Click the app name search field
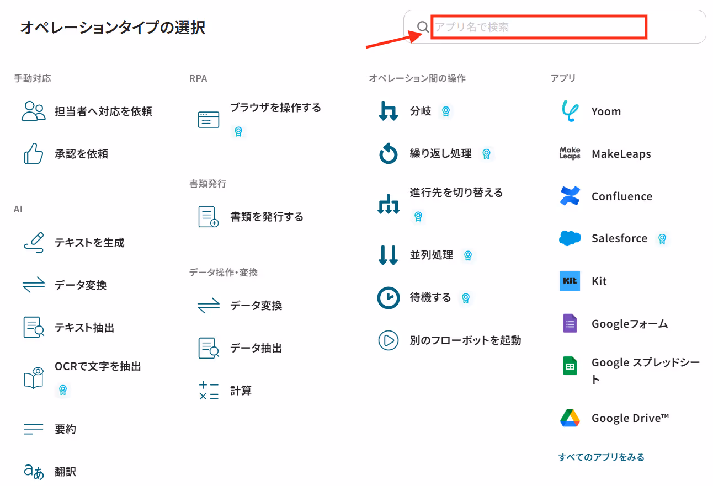713x486 pixels. [x=555, y=26]
